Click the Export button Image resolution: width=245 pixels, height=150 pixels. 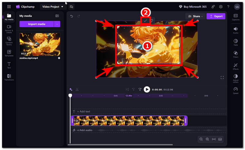(216, 16)
